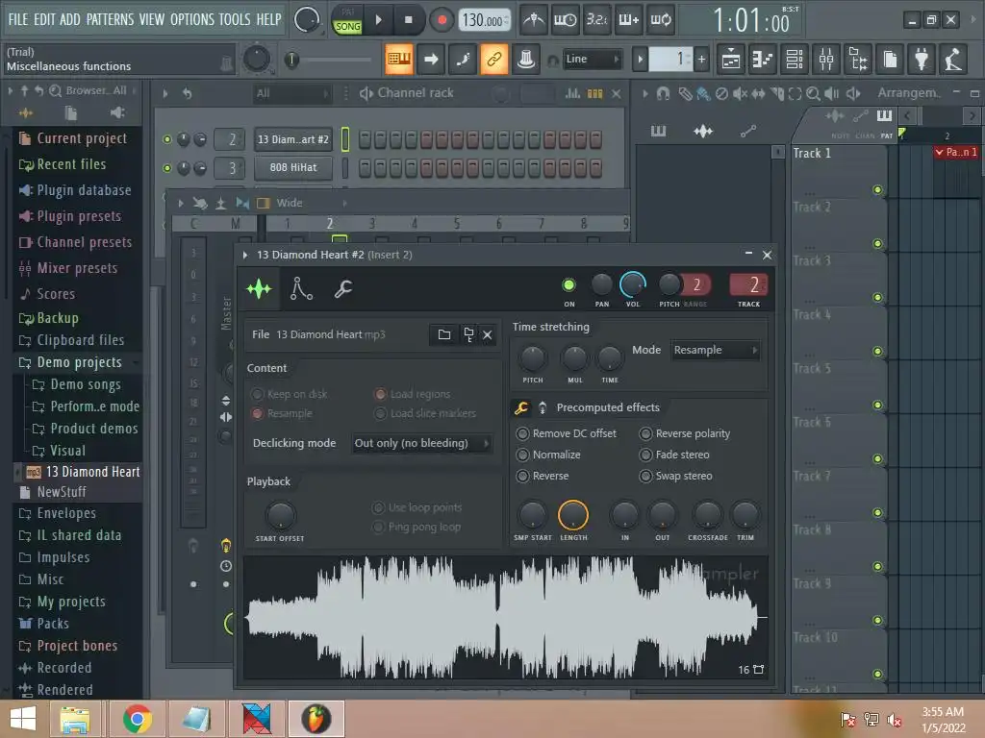Open the time stretching Mode Resample dropdown

pyautogui.click(x=716, y=350)
